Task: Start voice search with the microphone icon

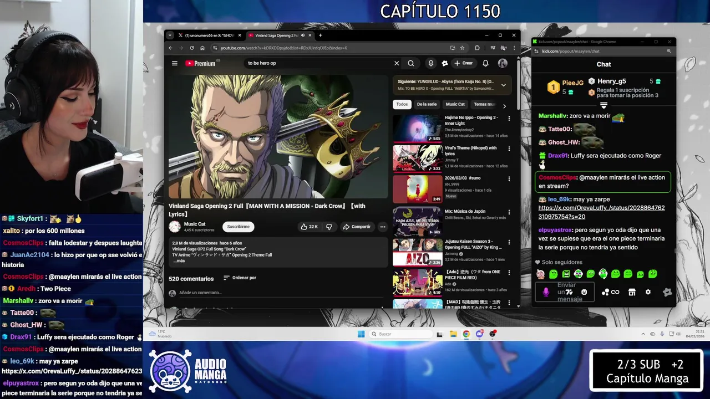Action: point(430,63)
